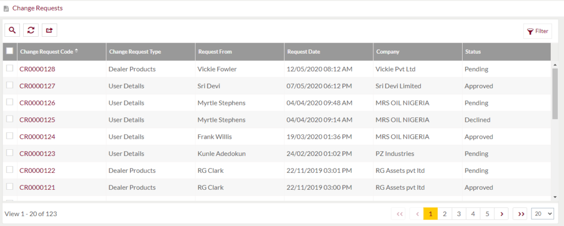The height and width of the screenshot is (226, 564).
Task: Click the search magnifier icon
Action: point(12,30)
